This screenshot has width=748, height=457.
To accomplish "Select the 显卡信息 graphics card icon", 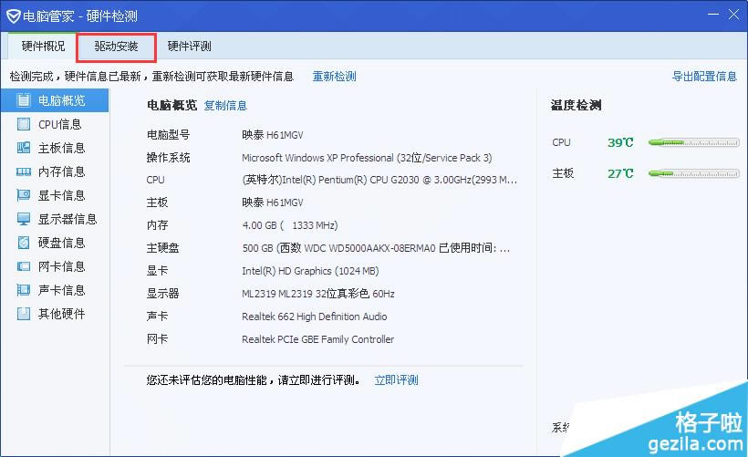I will (24, 195).
